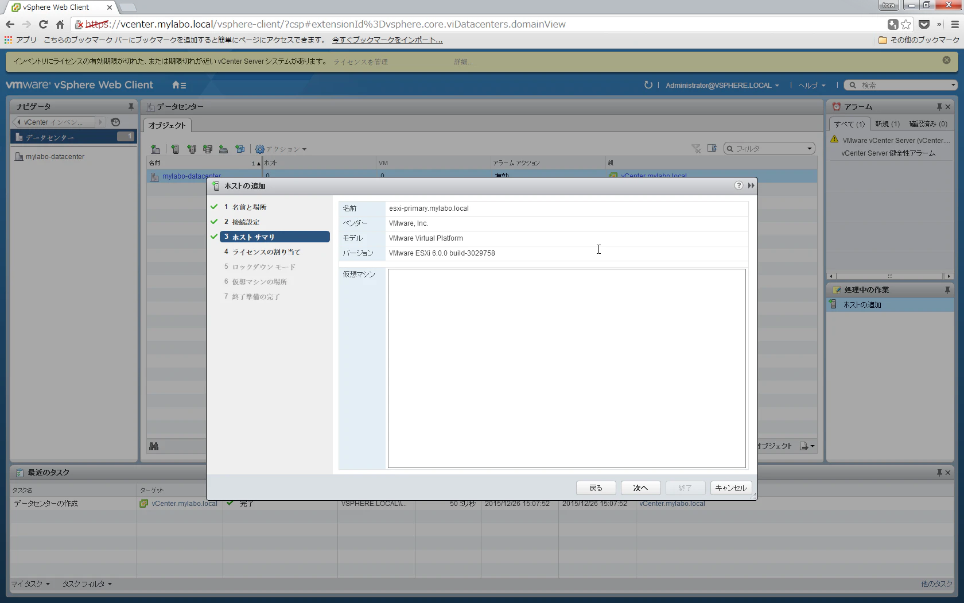The height and width of the screenshot is (603, 964).
Task: Click the navigator history icon
Action: point(115,122)
